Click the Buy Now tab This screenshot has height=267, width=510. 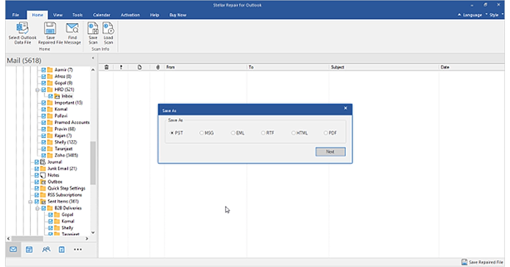pyautogui.click(x=178, y=15)
